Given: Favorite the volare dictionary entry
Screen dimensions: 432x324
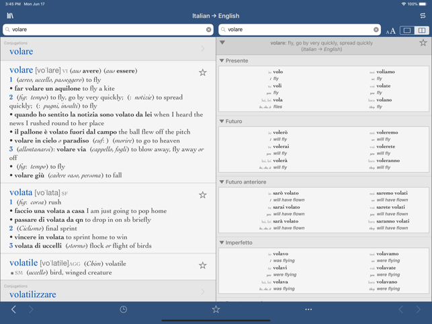Looking at the screenshot, I should (x=202, y=73).
